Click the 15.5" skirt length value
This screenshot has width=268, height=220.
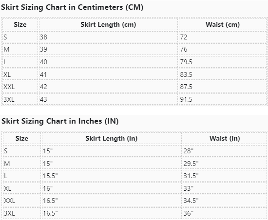(x=50, y=176)
